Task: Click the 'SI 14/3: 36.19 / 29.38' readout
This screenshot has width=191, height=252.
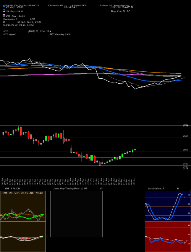Action: [x=29, y=22]
